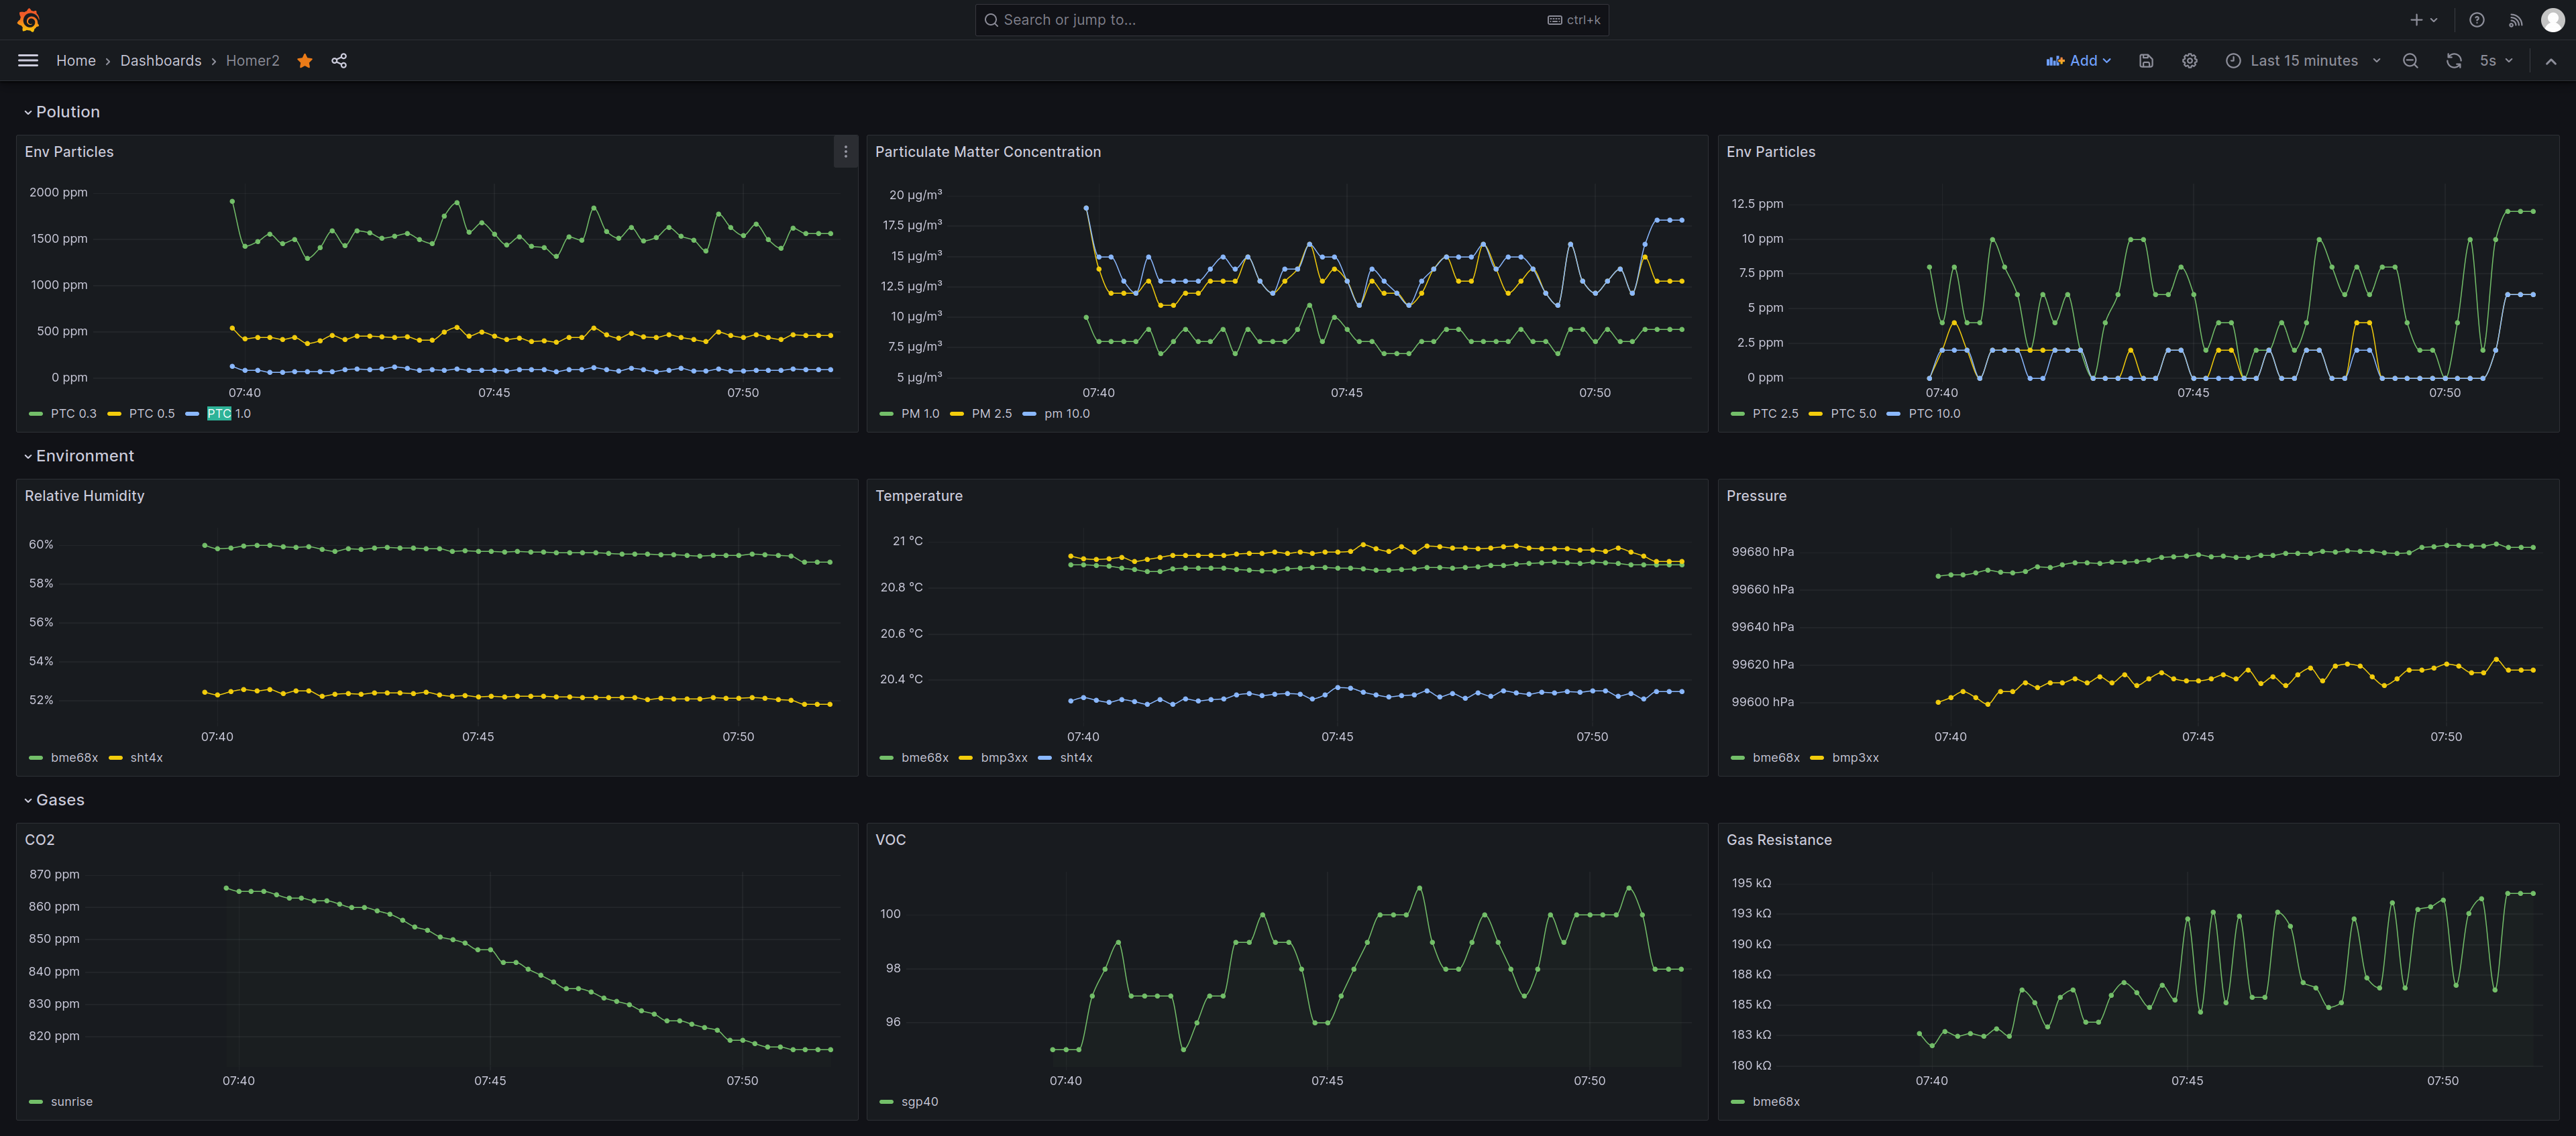Go to Dashboards in the breadcrumb
Screen dimensions: 2576x1136
[x=160, y=61]
